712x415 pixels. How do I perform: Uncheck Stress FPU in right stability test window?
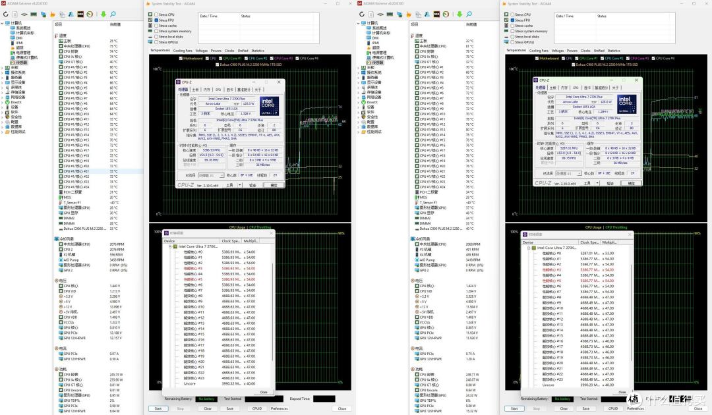(x=512, y=20)
